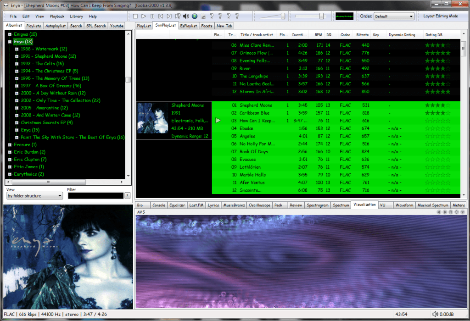
Task: Click the filter help '?' button
Action: 127,196
